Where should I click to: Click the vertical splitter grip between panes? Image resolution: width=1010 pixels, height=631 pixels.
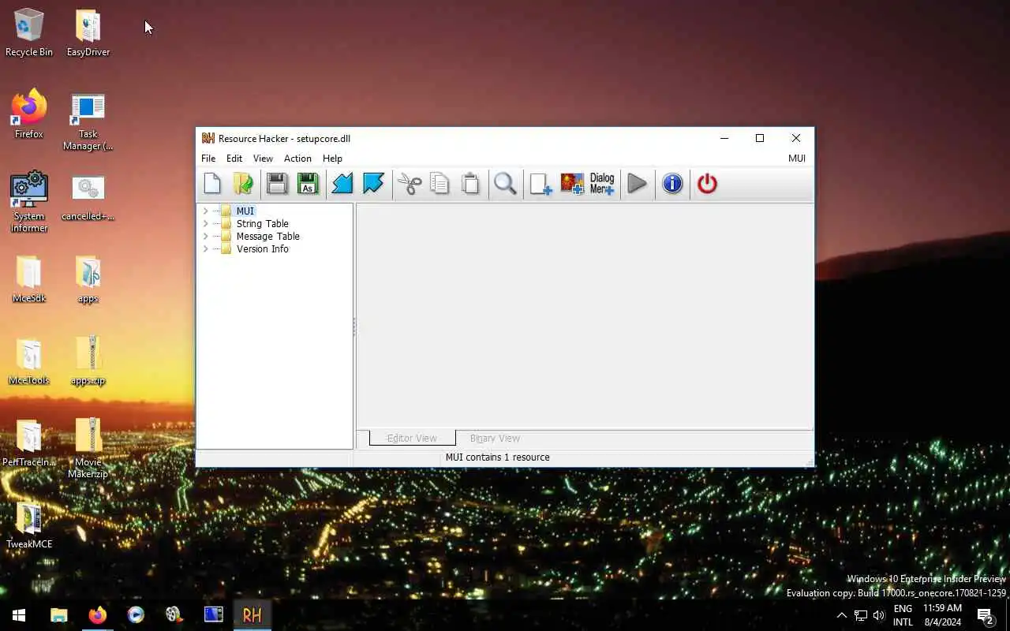tap(354, 327)
